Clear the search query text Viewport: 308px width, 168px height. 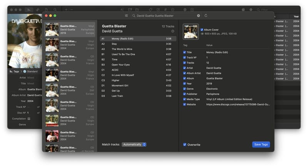click(x=198, y=15)
